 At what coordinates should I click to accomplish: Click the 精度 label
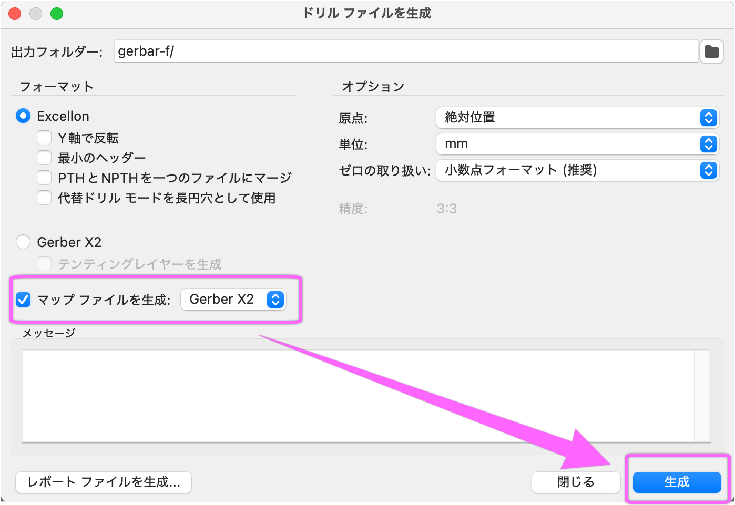coord(353,209)
